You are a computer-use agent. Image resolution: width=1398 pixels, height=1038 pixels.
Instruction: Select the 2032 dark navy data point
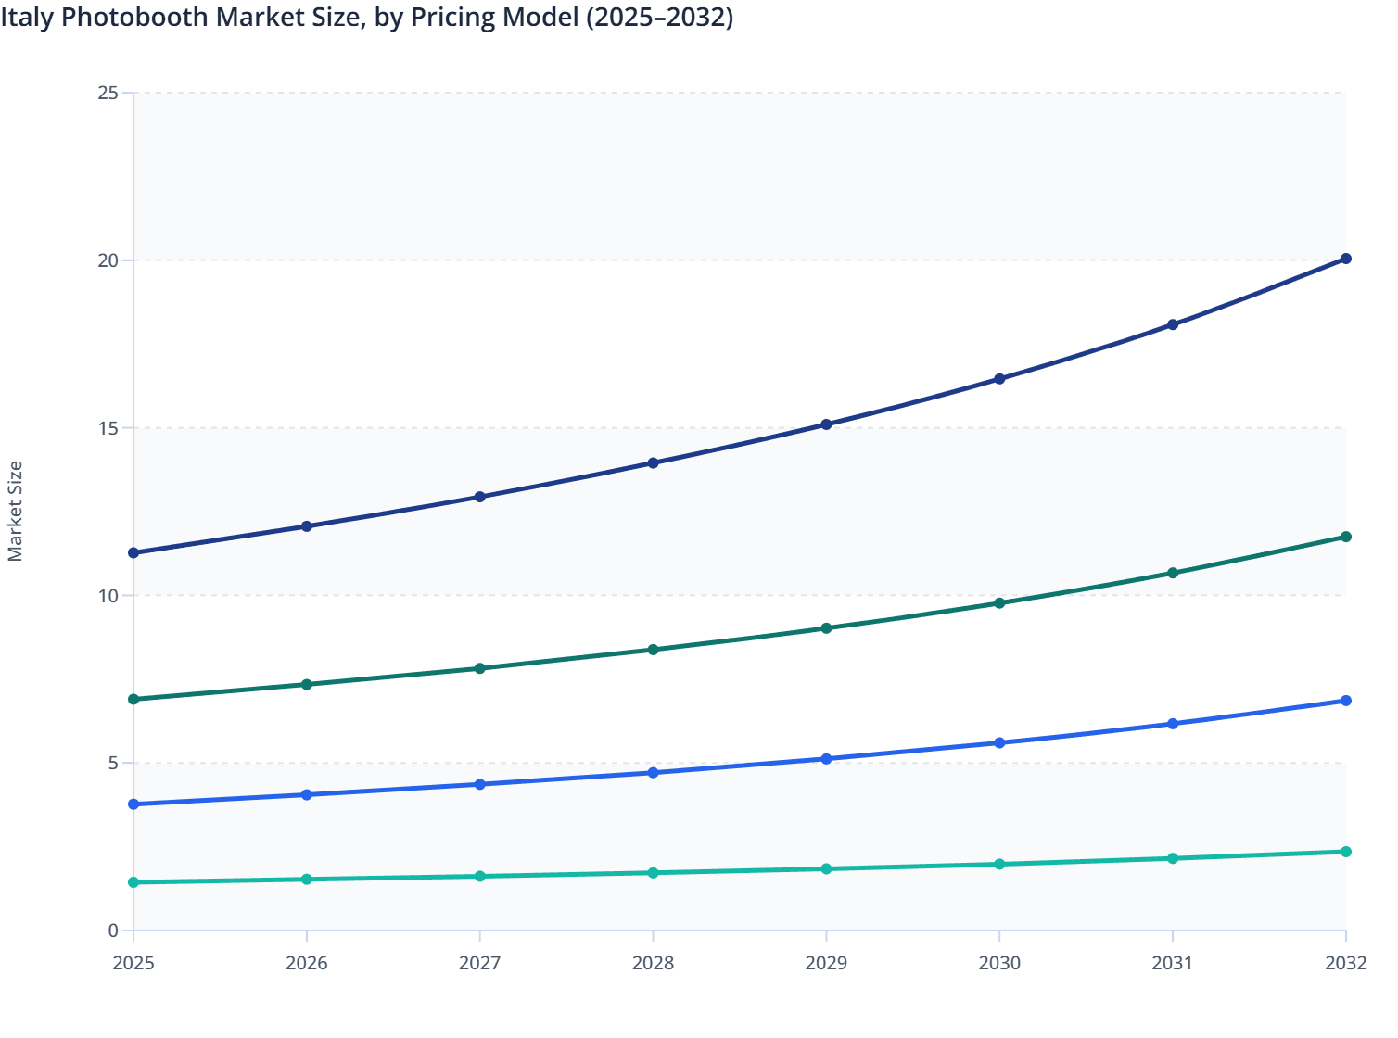(1346, 259)
